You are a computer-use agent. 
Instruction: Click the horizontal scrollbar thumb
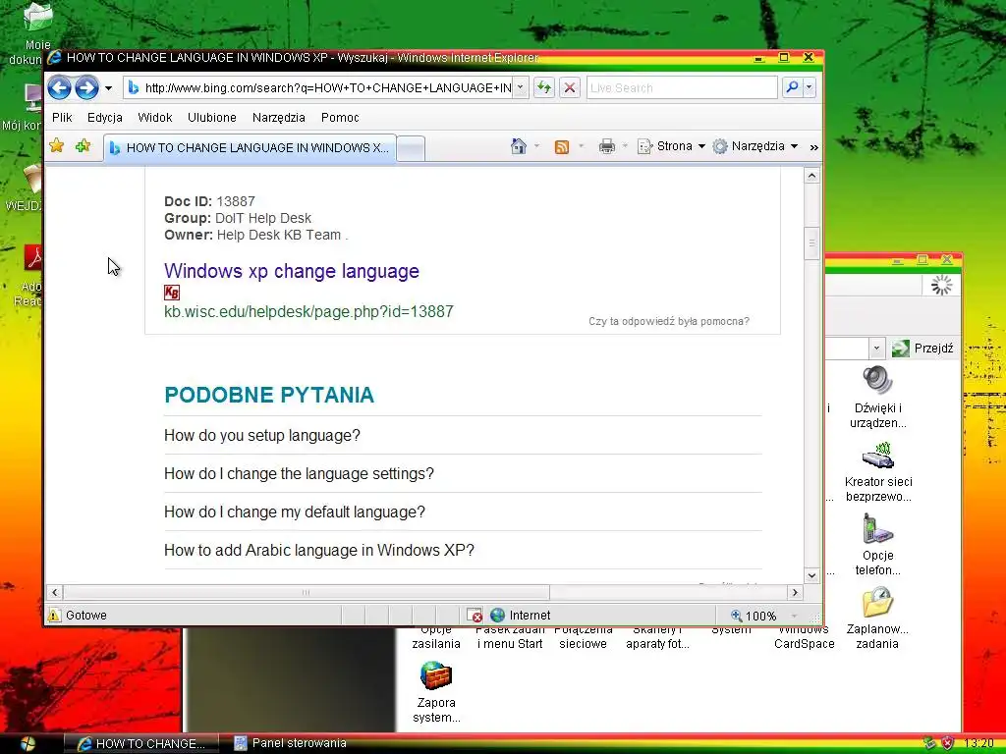307,592
